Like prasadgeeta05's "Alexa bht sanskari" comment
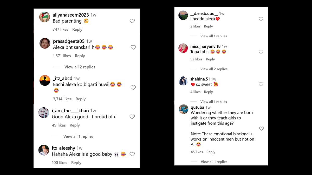The image size is (312, 175). [x=133, y=47]
